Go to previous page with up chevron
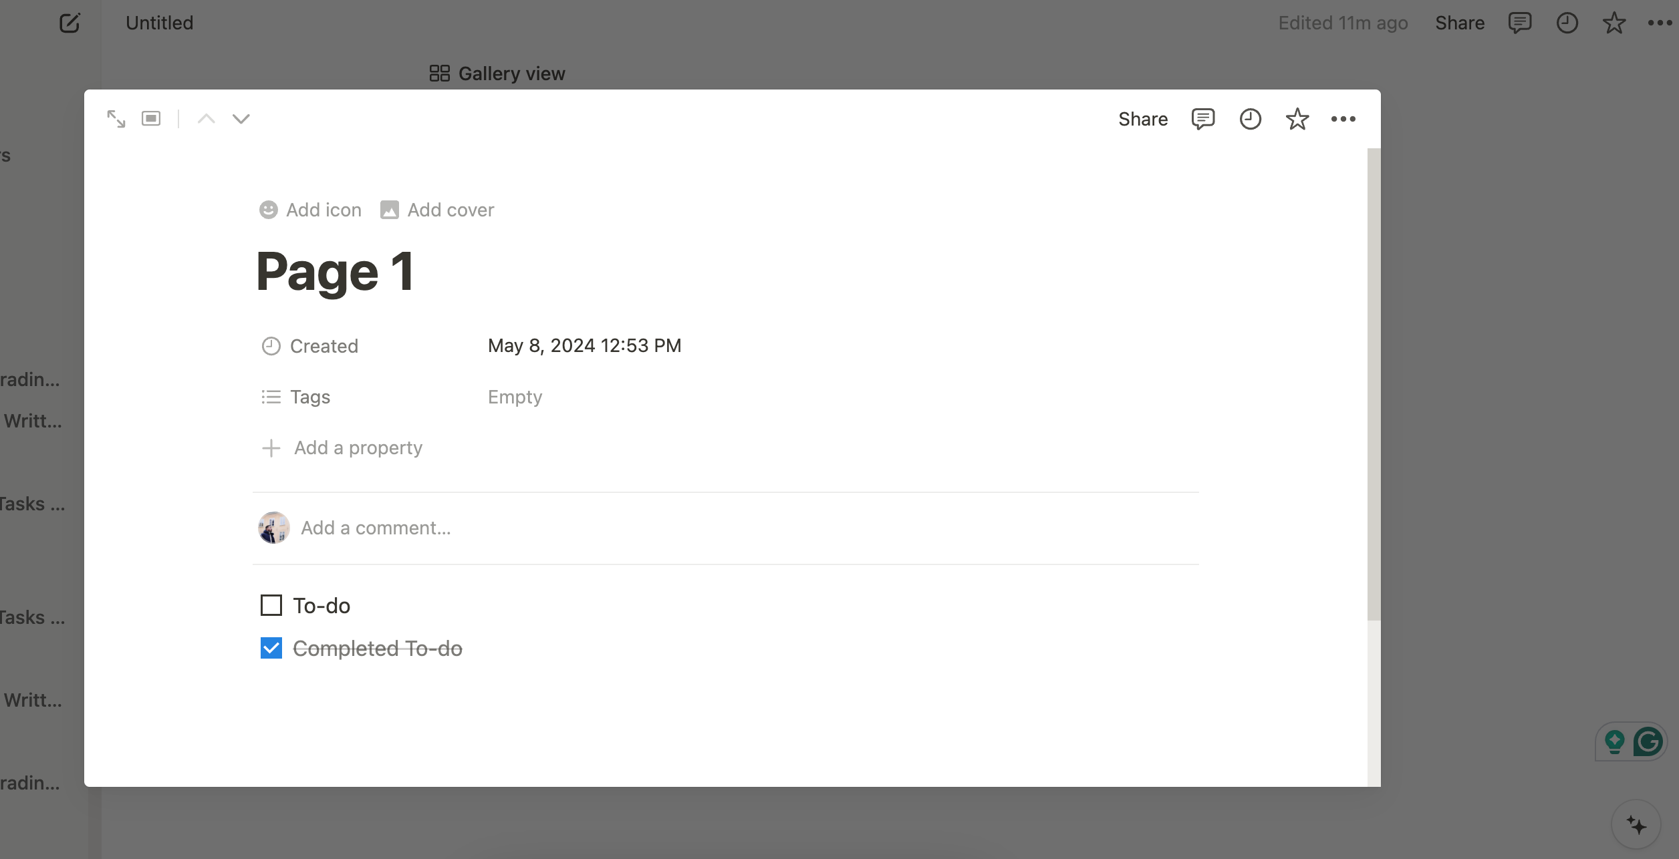The width and height of the screenshot is (1679, 859). [207, 118]
